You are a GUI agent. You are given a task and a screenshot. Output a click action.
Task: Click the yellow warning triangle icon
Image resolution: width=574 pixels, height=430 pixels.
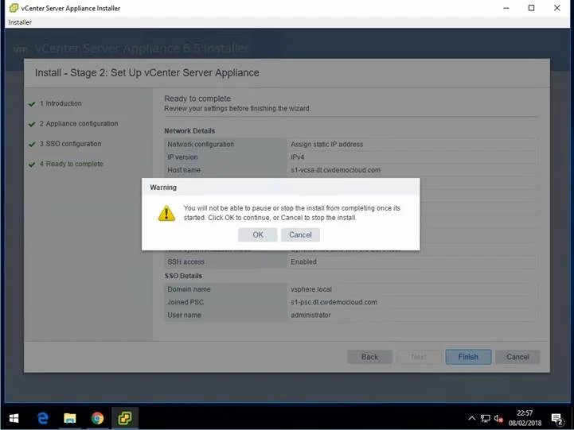pyautogui.click(x=166, y=213)
